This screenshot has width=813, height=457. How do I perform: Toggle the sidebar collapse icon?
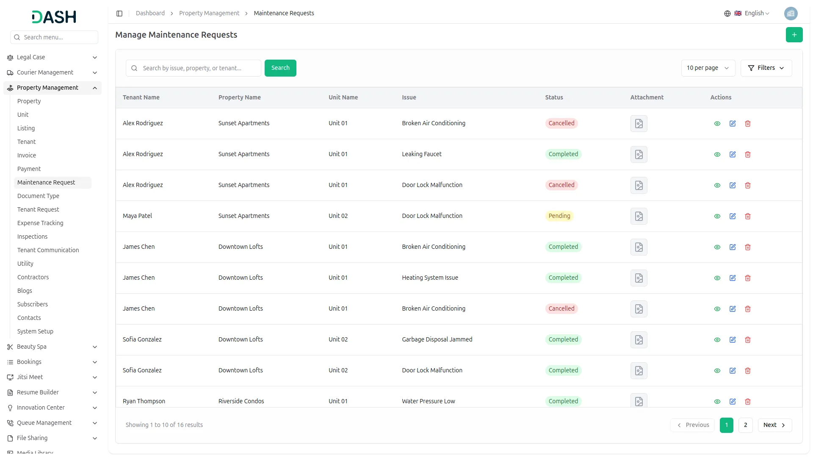[x=119, y=14]
